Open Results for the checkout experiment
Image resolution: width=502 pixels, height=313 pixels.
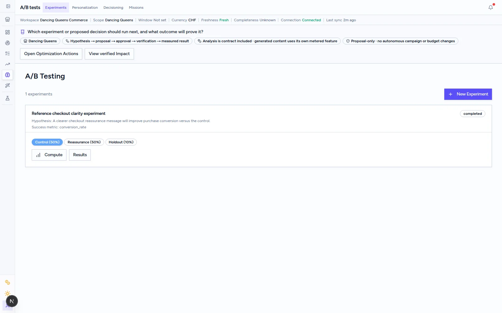(80, 155)
